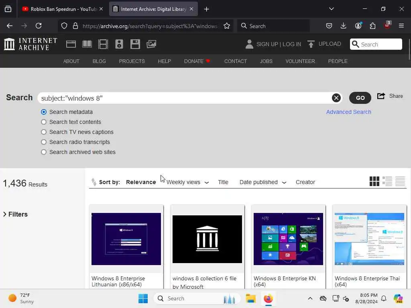Open Windows 8 Enterprise Lithuanian thumbnail
The width and height of the screenshot is (411, 308).
pos(126,239)
